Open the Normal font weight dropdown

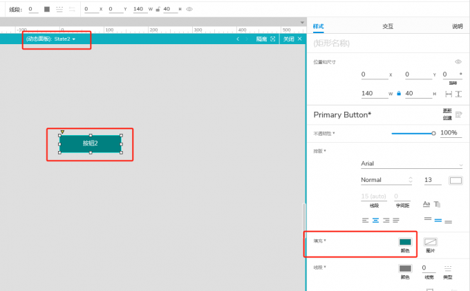pyautogui.click(x=386, y=180)
